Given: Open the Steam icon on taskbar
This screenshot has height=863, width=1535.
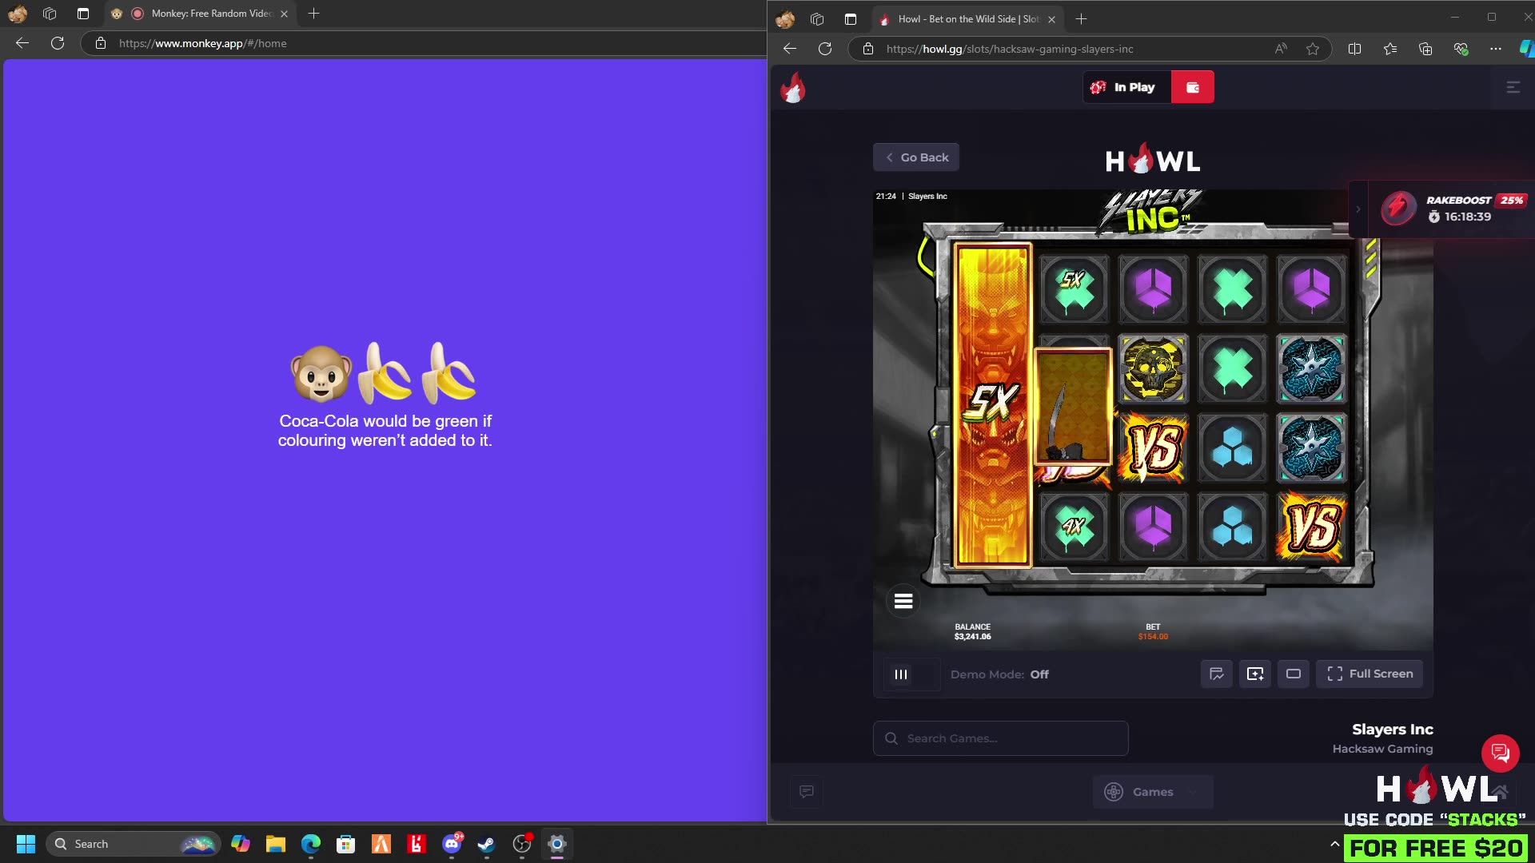Looking at the screenshot, I should [x=485, y=844].
